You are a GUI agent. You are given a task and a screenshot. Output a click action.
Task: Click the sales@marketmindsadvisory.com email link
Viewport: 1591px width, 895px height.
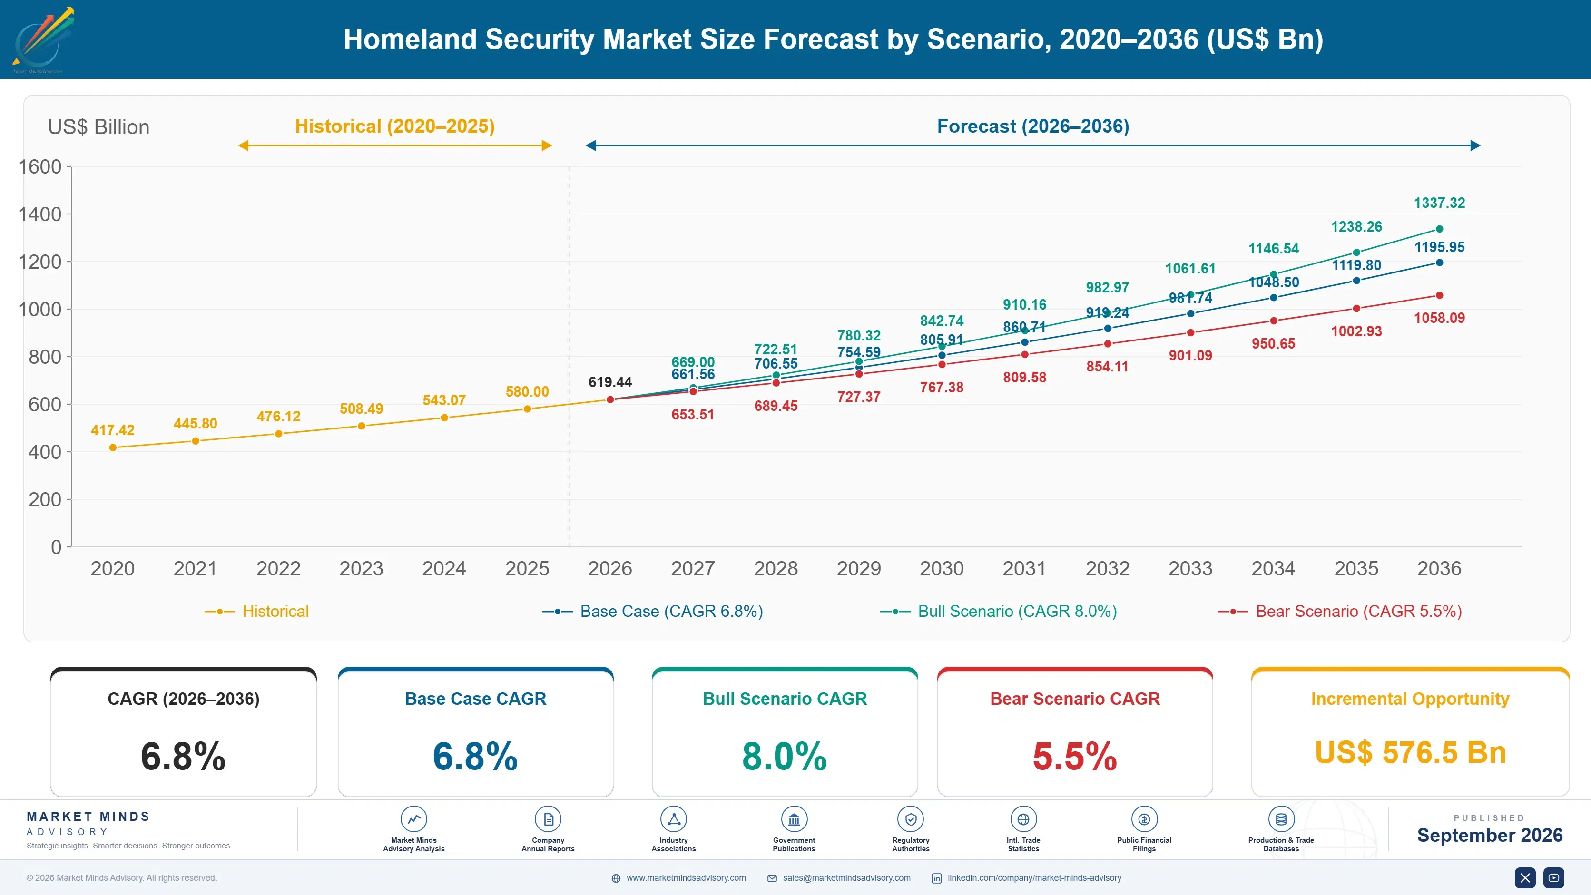[x=847, y=877]
